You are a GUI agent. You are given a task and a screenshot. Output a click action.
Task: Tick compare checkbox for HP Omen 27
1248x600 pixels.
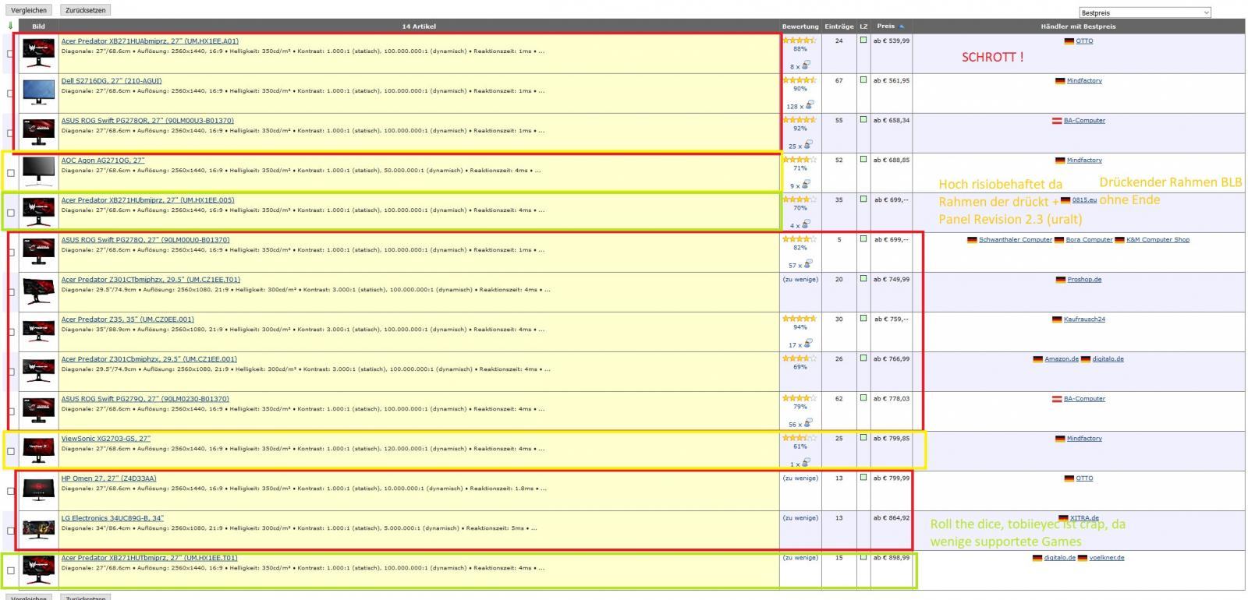pos(10,491)
